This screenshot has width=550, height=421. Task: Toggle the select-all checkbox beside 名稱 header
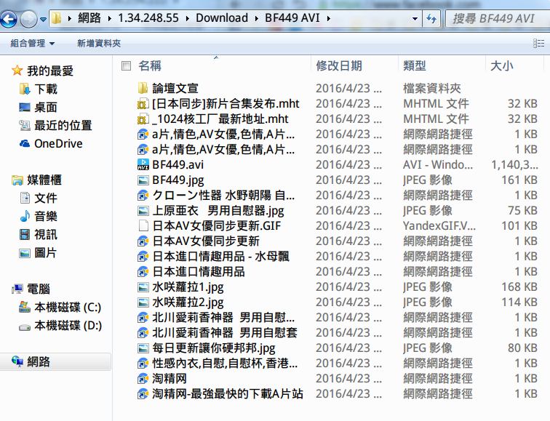pos(126,66)
